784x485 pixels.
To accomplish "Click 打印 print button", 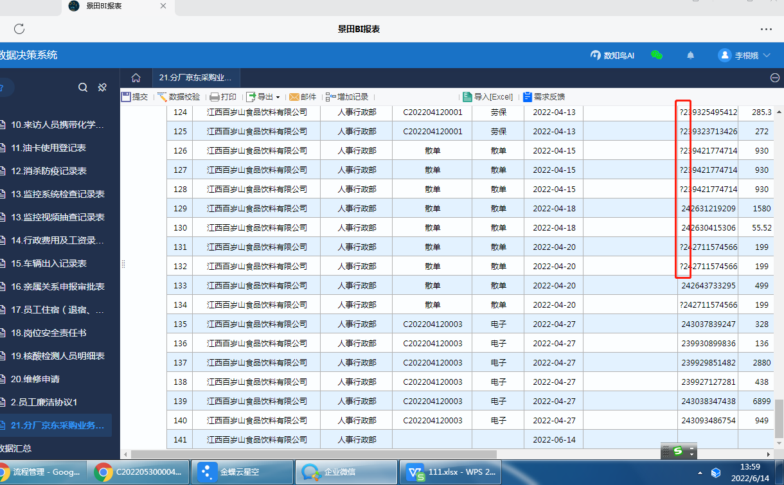I will [223, 97].
